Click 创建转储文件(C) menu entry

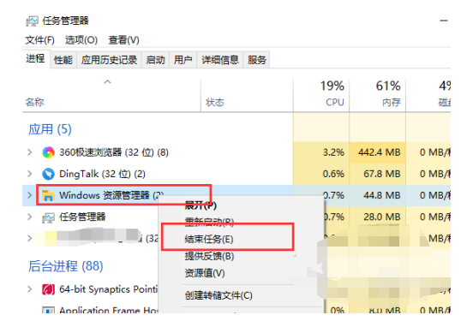(x=219, y=295)
